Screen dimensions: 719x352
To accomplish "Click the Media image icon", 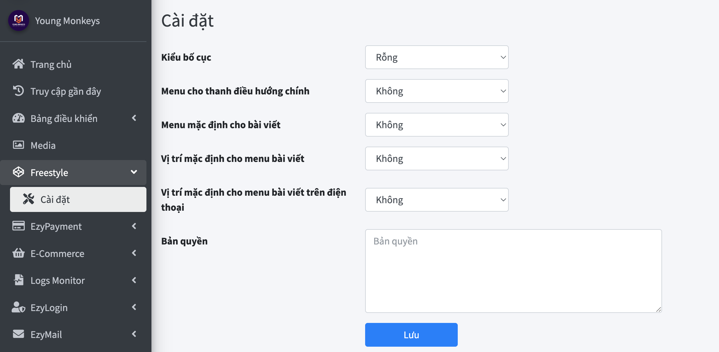I will click(18, 145).
